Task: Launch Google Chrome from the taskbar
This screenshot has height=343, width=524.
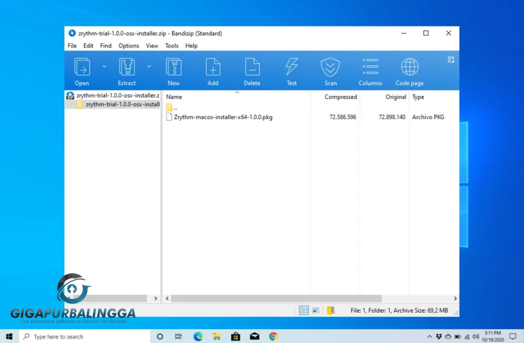Action: click(x=273, y=336)
